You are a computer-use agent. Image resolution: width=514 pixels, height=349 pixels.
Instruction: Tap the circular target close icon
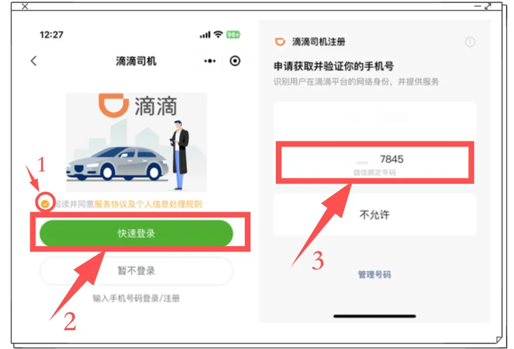point(235,61)
